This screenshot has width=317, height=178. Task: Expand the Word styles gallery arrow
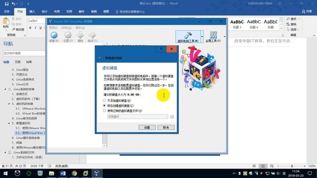281,29
